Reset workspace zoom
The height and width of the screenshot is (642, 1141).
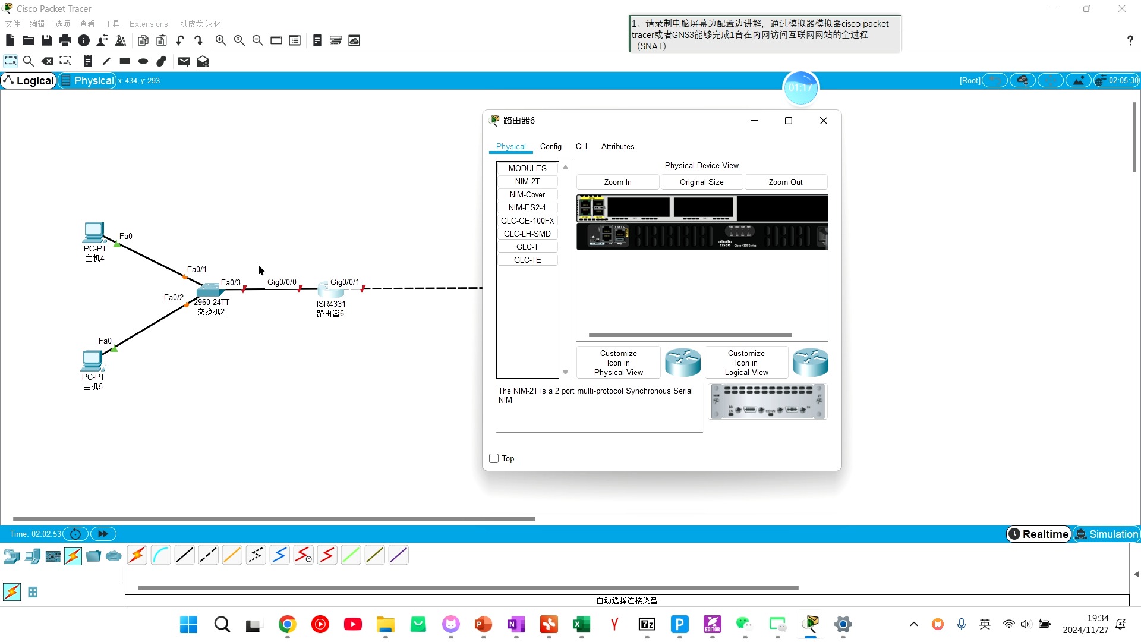239,40
